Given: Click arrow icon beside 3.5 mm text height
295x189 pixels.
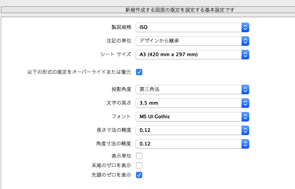Looking at the screenshot, I should (x=245, y=103).
